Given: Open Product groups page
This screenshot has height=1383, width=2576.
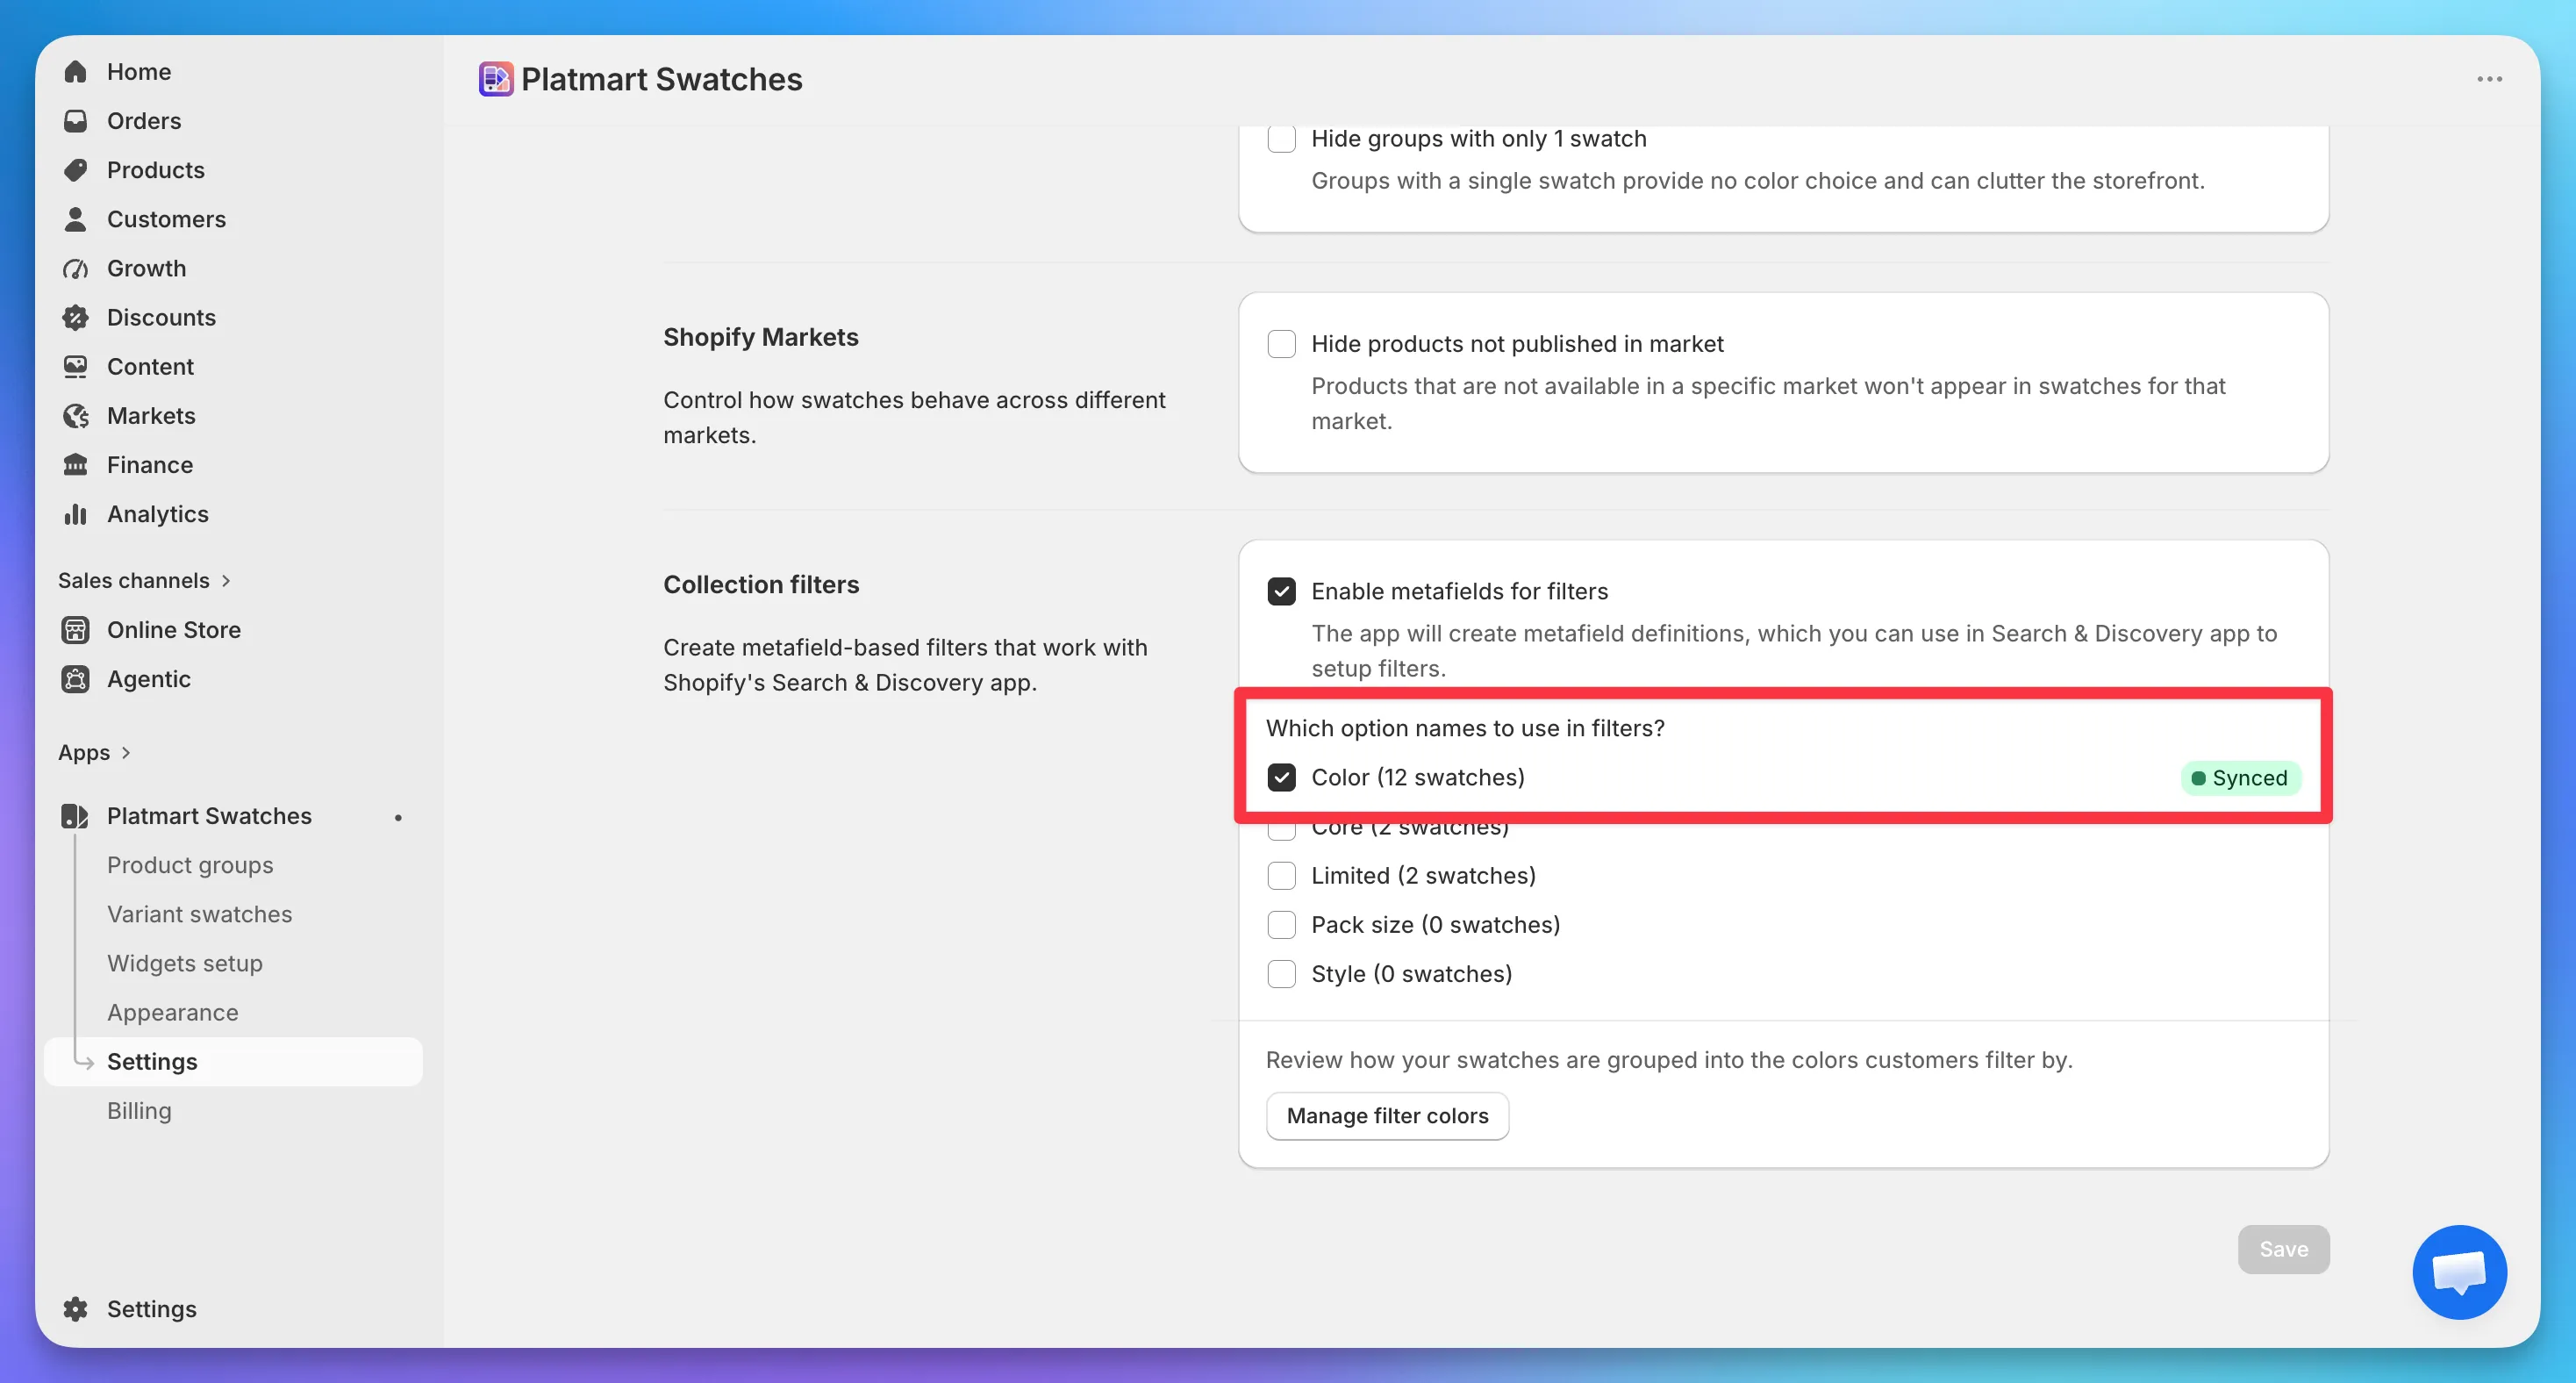Looking at the screenshot, I should click(x=190, y=865).
